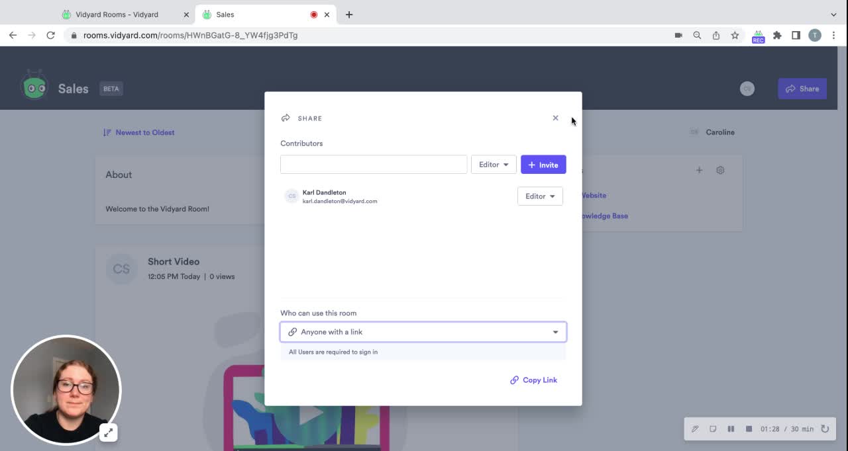
Task: Stop the recording
Action: [749, 429]
